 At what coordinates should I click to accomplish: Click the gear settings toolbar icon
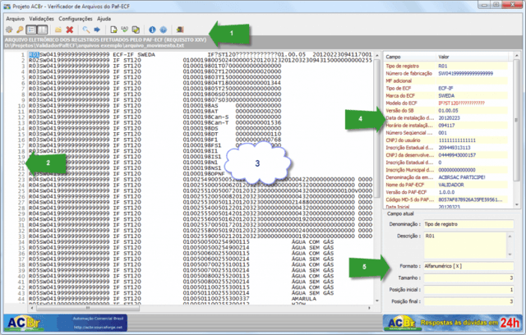[9, 30]
